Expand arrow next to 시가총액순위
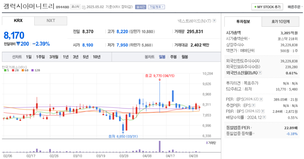304x159 pixels. [249, 39]
